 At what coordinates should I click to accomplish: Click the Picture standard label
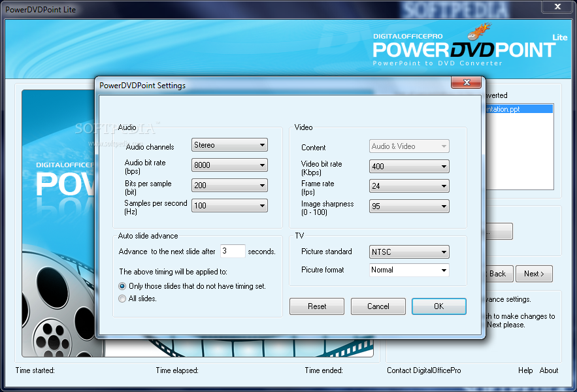point(327,252)
